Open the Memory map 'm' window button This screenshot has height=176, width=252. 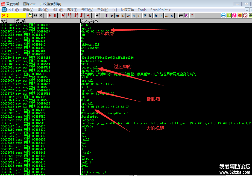click(117, 16)
